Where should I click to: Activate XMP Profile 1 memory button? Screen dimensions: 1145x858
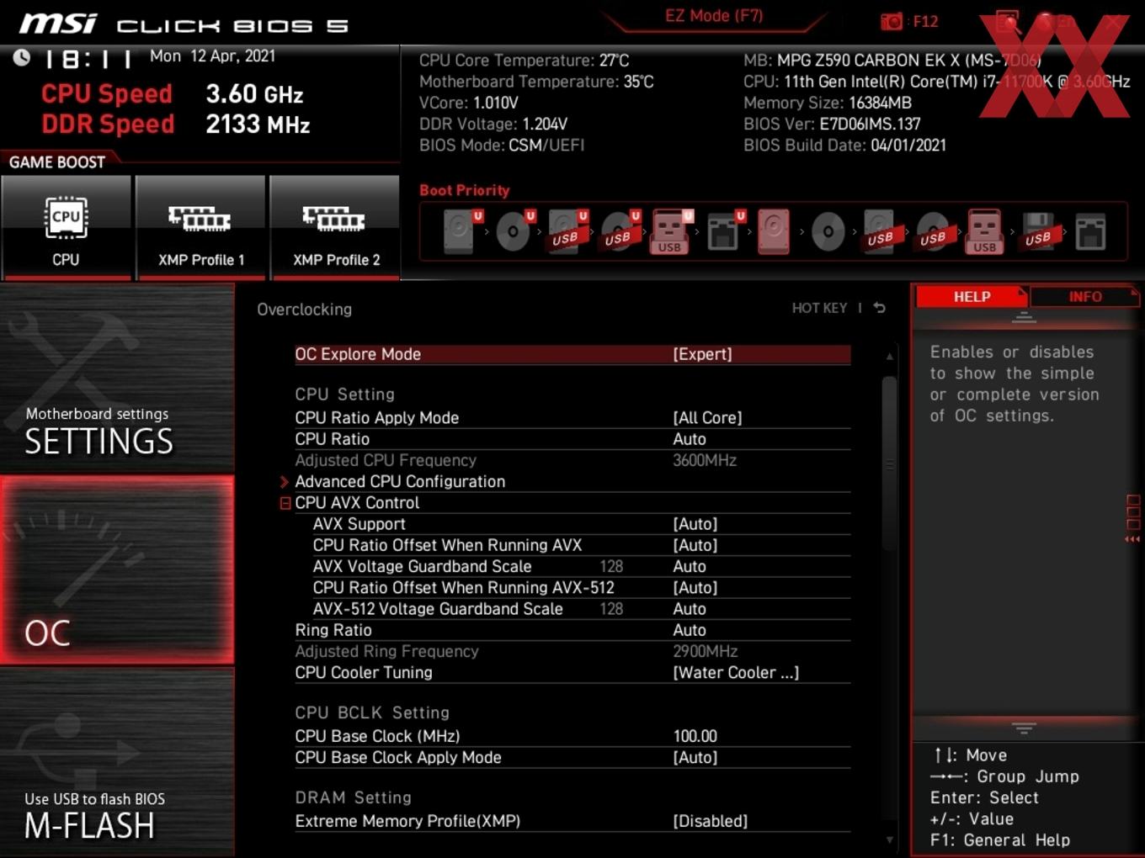200,227
